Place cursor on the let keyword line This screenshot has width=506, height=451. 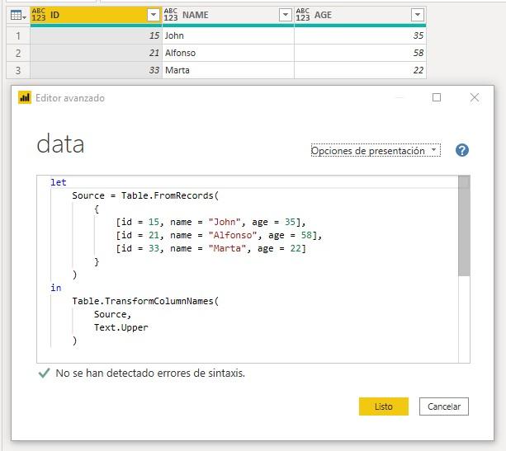coord(59,182)
